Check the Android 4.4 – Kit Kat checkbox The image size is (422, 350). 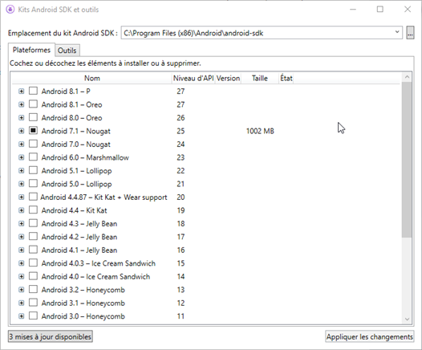33,210
